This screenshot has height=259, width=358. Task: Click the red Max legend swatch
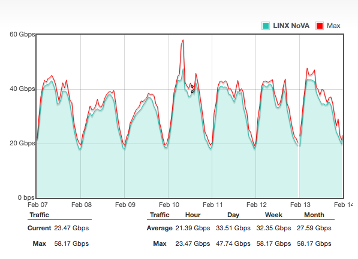click(320, 26)
